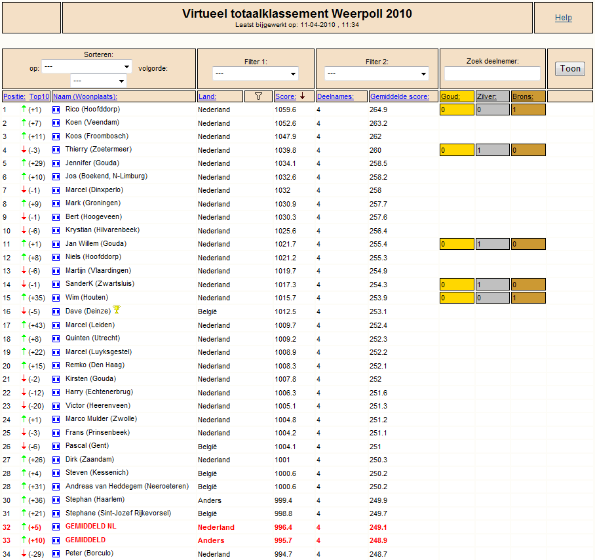This screenshot has height=560, width=595.
Task: Click the gold medal cell for Rico
Action: 457,110
